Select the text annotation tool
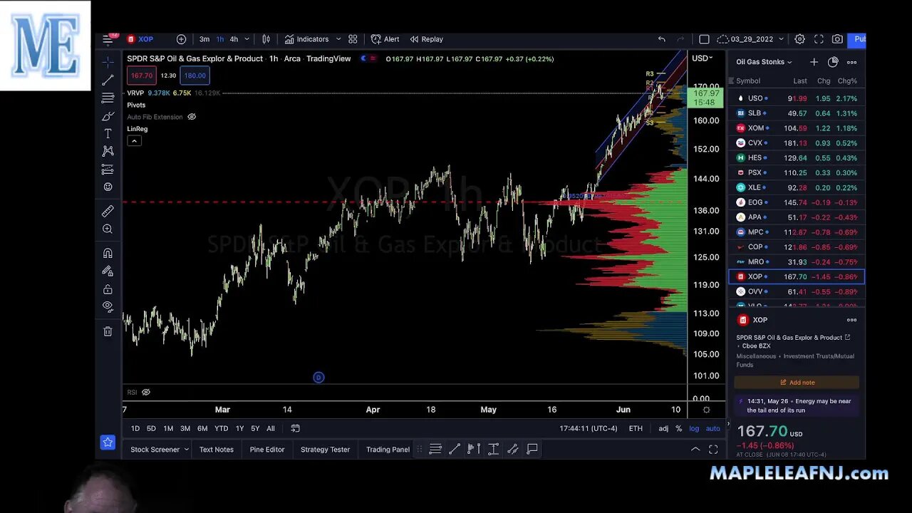This screenshot has width=912, height=513. click(x=108, y=133)
